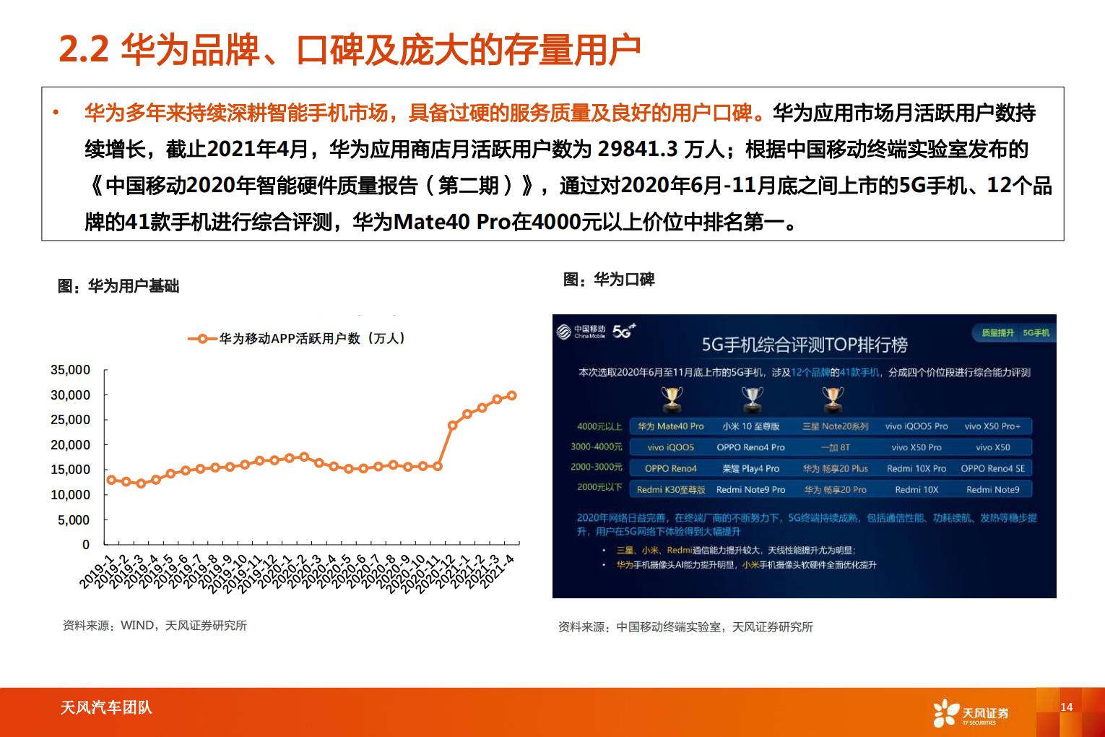The image size is (1105, 737).
Task: Click the chart caption 图：华为用户基础
Action: pos(118,286)
